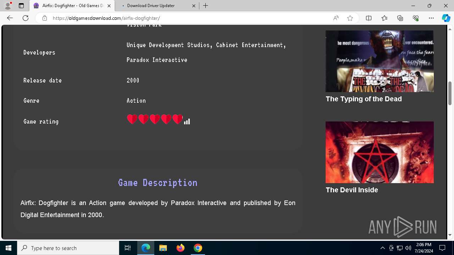The image size is (454, 255).
Task: Add page to favorites star
Action: [350, 18]
